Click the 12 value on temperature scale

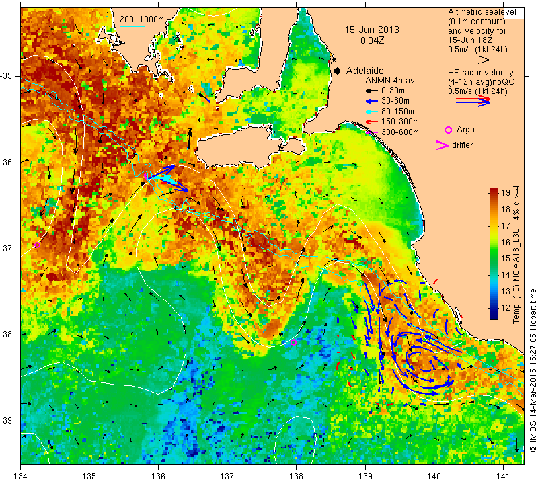(x=506, y=307)
